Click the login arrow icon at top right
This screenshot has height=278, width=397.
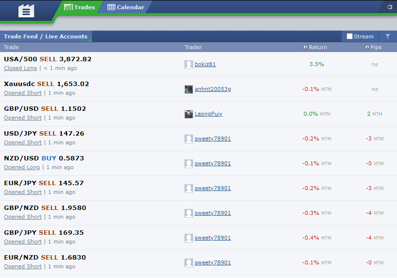[x=390, y=7]
